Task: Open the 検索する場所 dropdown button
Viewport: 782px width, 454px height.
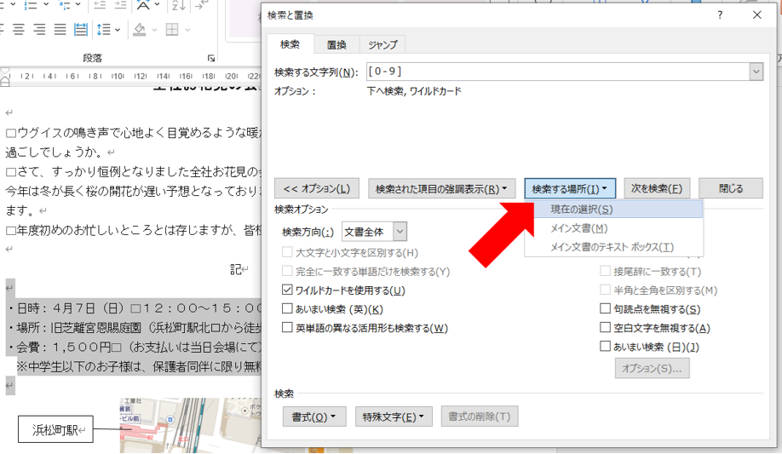Action: pos(570,188)
